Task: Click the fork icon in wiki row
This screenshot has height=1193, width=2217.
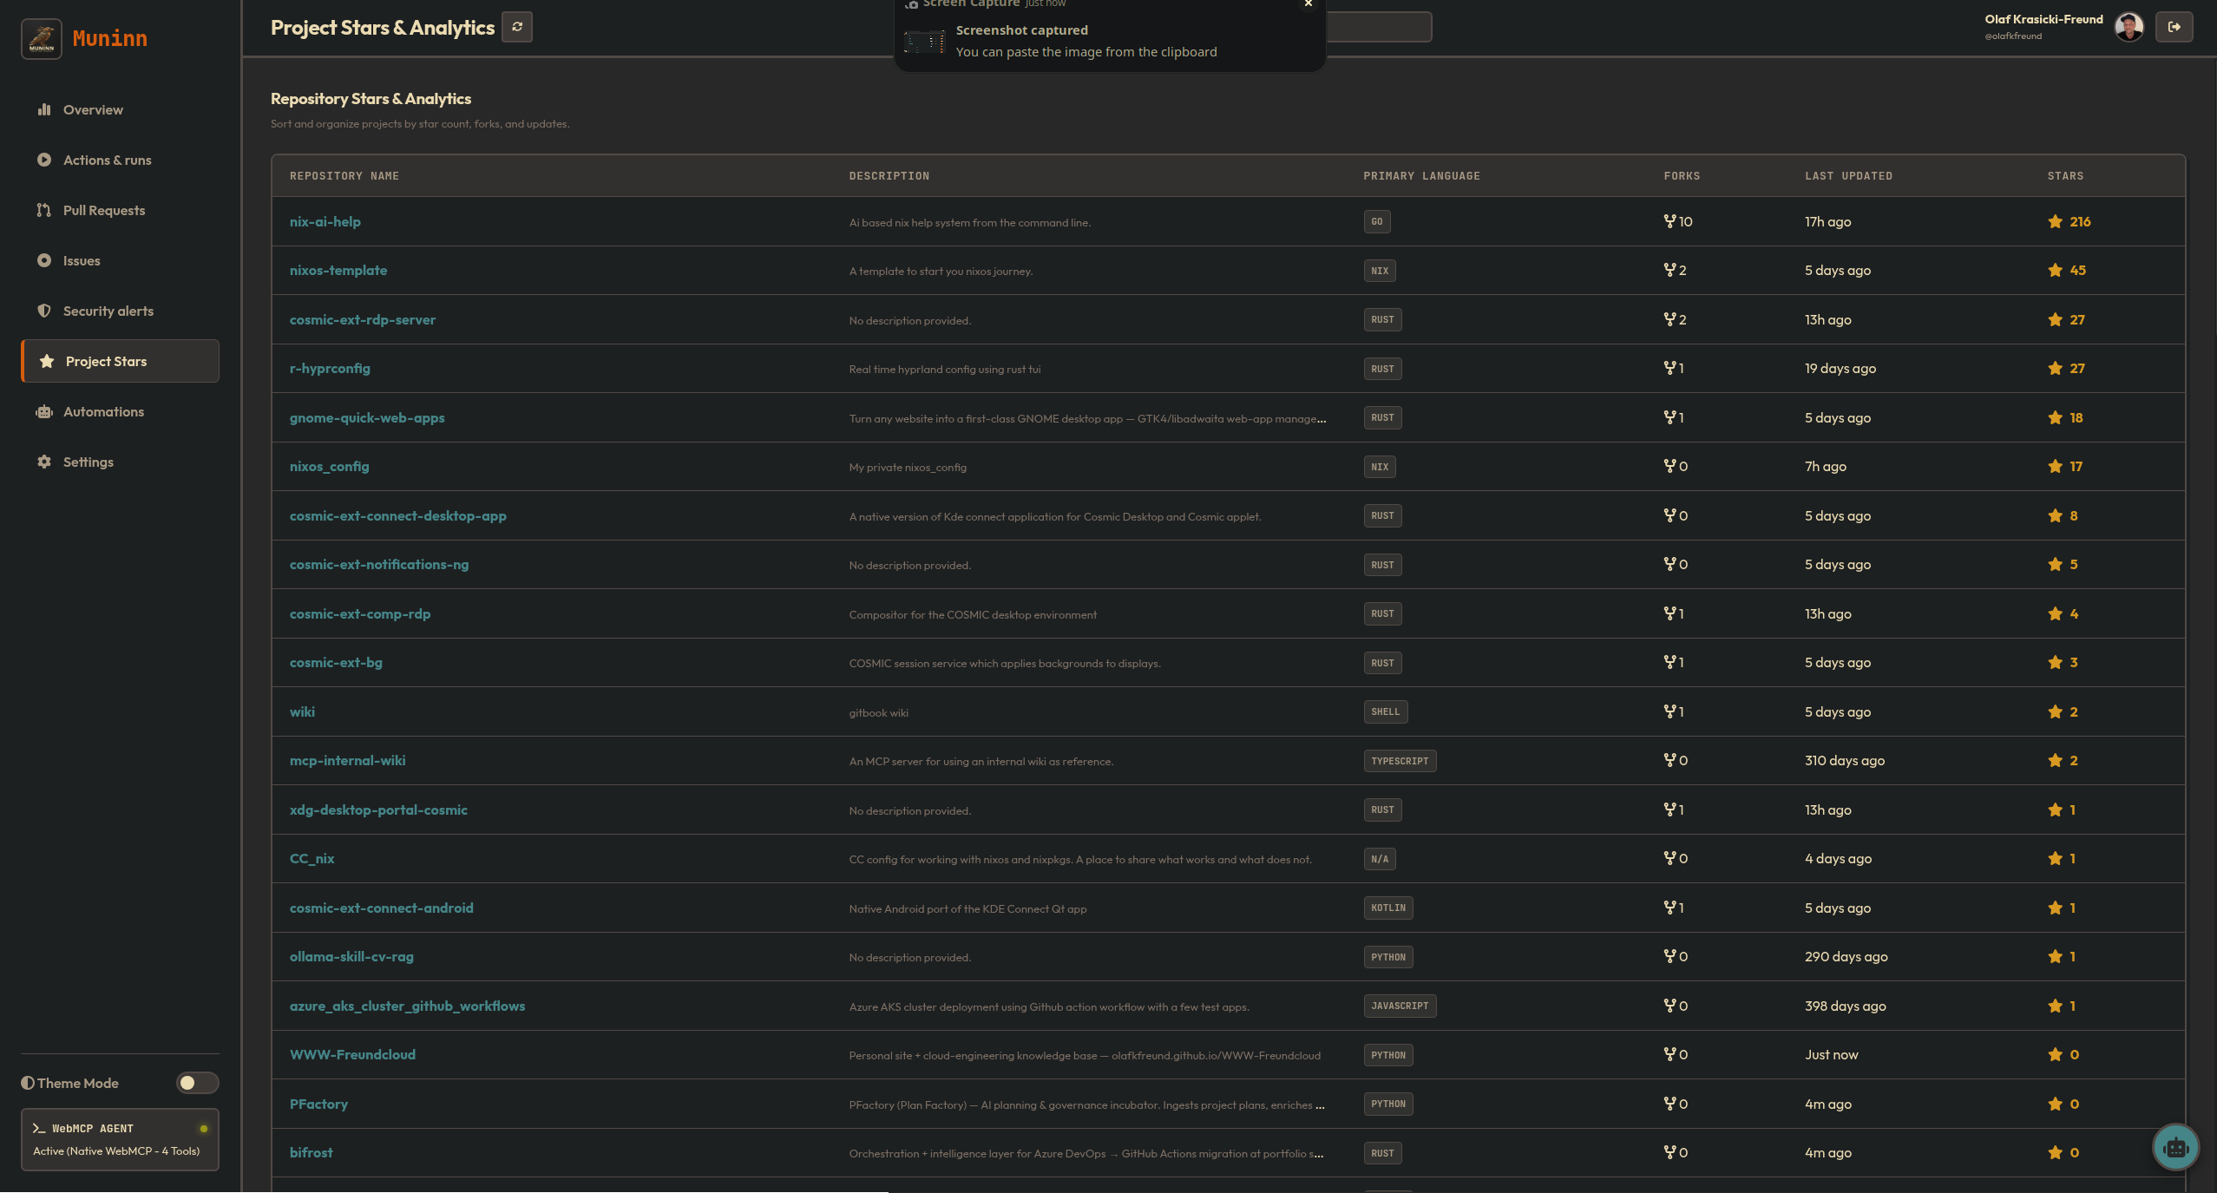Action: [x=1669, y=711]
